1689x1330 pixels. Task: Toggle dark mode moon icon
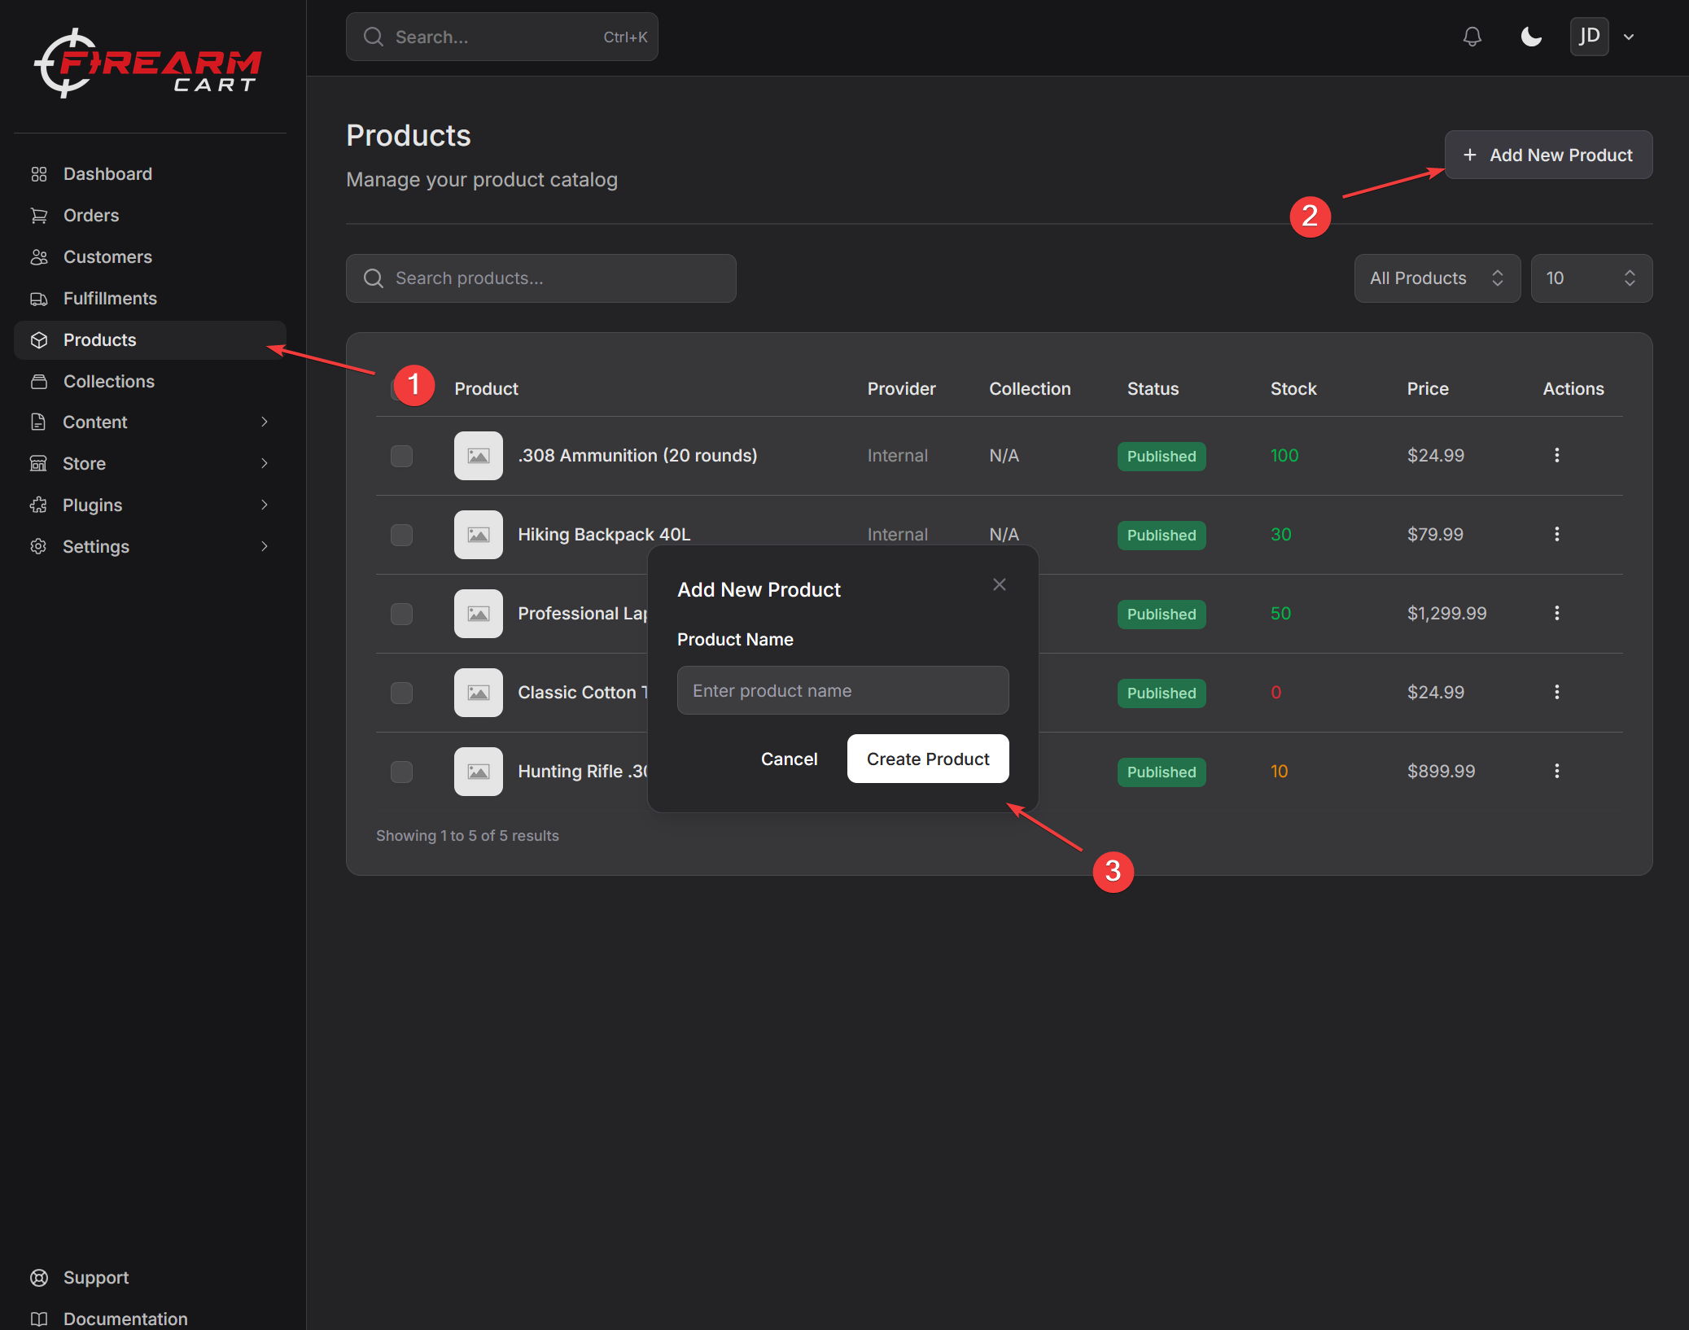coord(1531,37)
